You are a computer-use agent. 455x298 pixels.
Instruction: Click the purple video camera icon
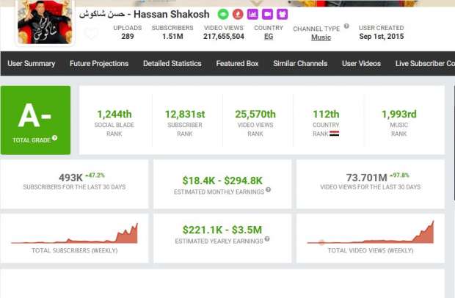pyautogui.click(x=268, y=14)
